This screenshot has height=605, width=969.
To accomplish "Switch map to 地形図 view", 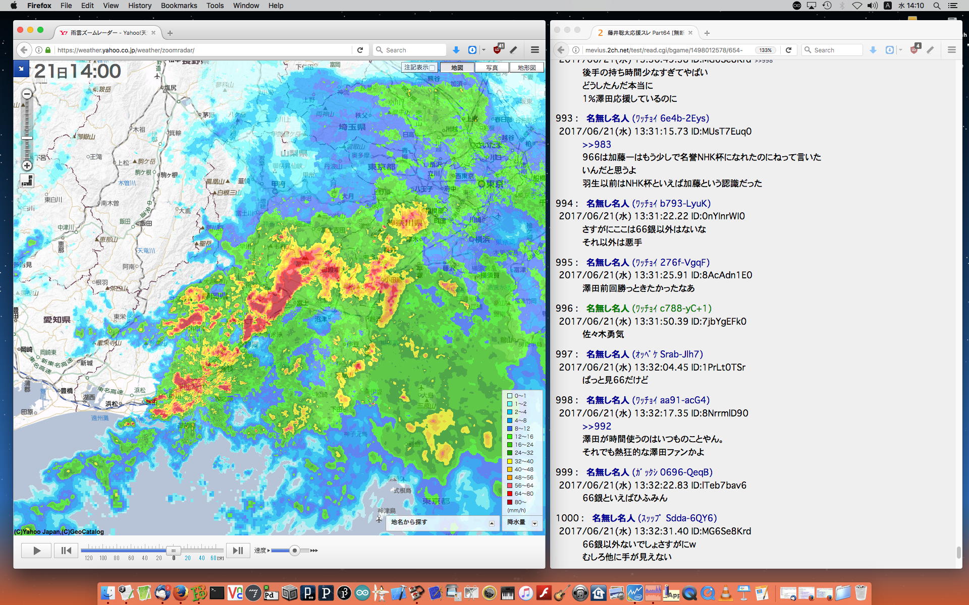I will point(526,68).
